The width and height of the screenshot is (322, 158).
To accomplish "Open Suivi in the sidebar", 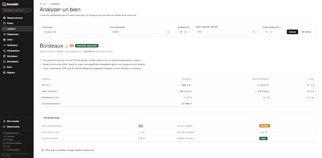I will [17, 67].
